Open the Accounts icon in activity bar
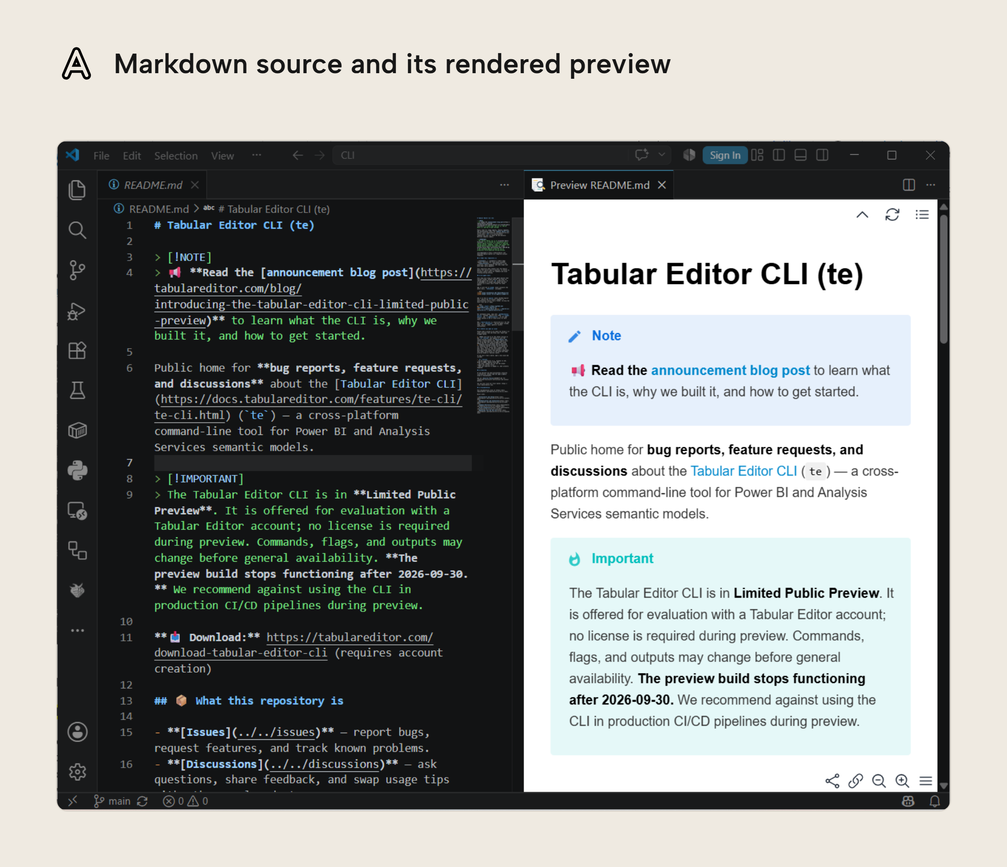The image size is (1007, 867). [x=77, y=732]
